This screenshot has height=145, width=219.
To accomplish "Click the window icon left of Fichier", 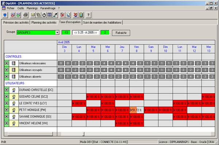I will pos(4,8).
